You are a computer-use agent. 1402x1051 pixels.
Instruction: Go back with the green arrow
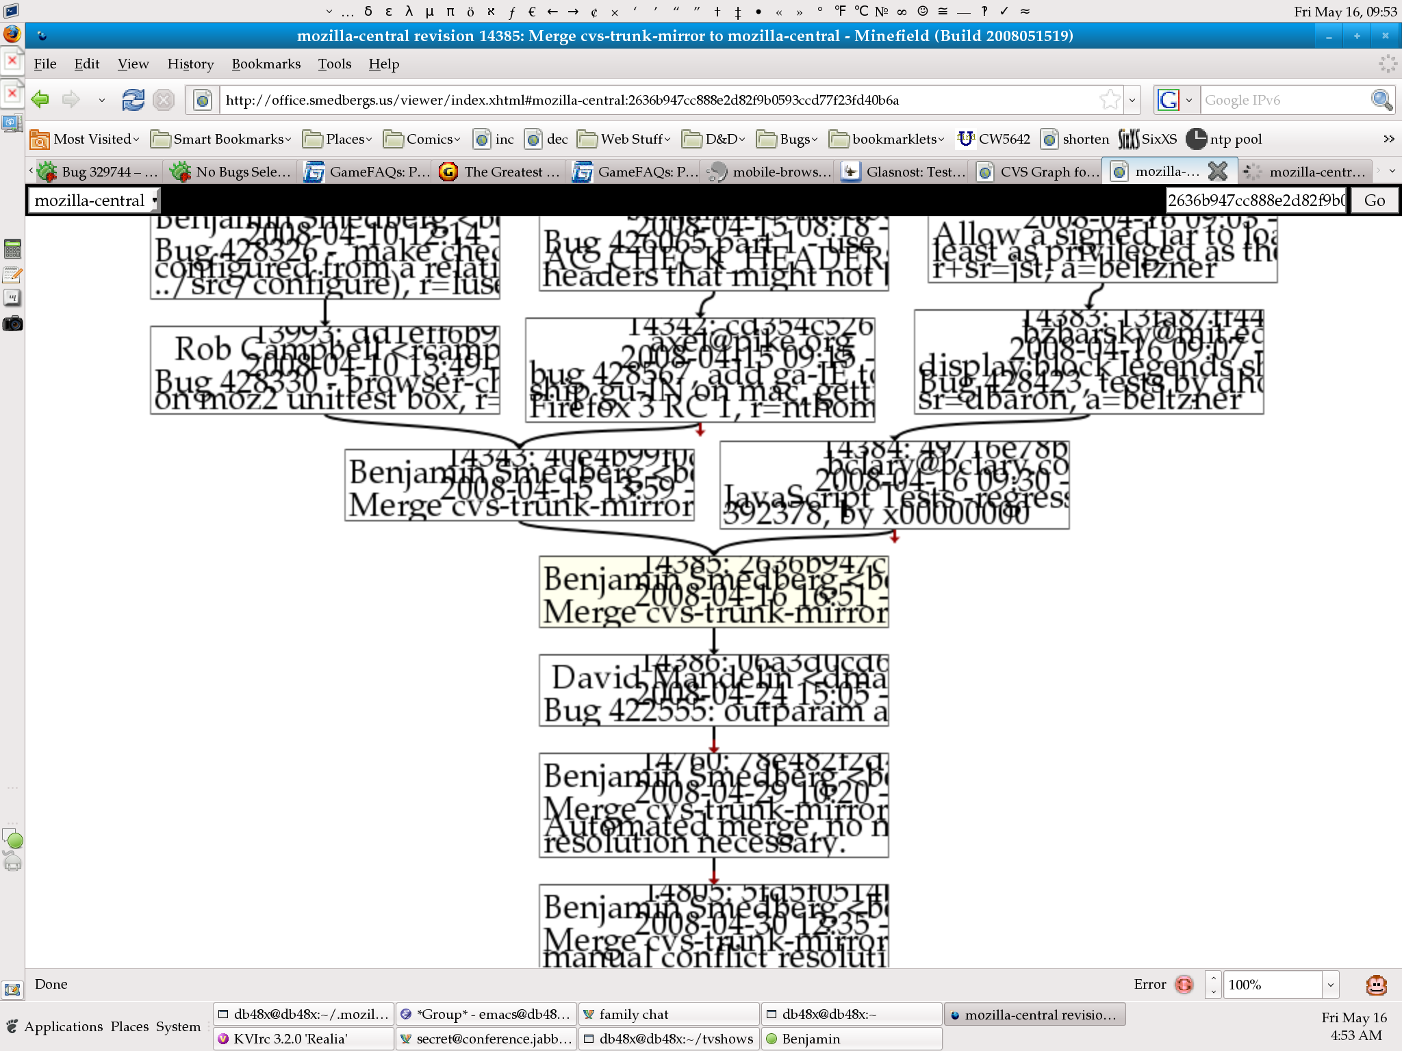(40, 100)
